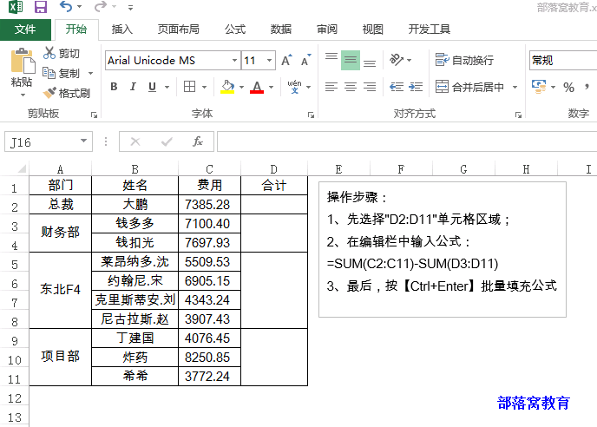The image size is (597, 427).
Task: Expand the Borders dropdown arrow
Action: pos(205,88)
